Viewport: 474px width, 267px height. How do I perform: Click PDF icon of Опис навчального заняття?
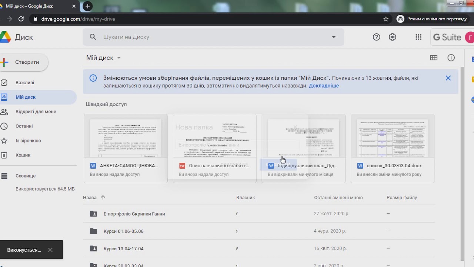point(182,166)
